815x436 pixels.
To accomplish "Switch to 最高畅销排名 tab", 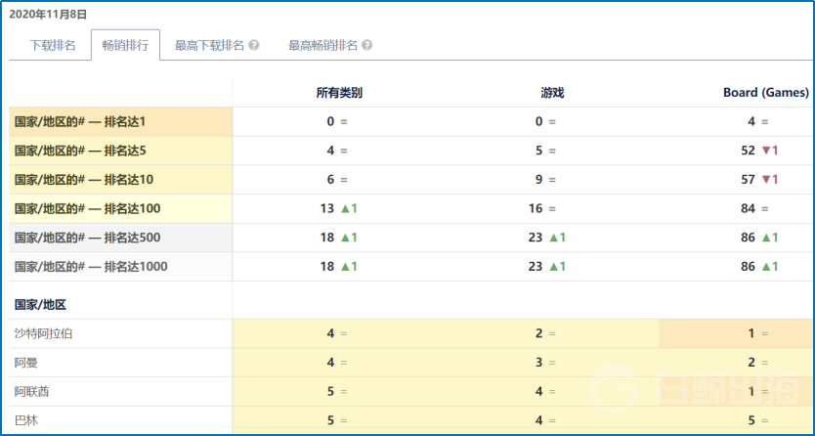I will pos(322,45).
